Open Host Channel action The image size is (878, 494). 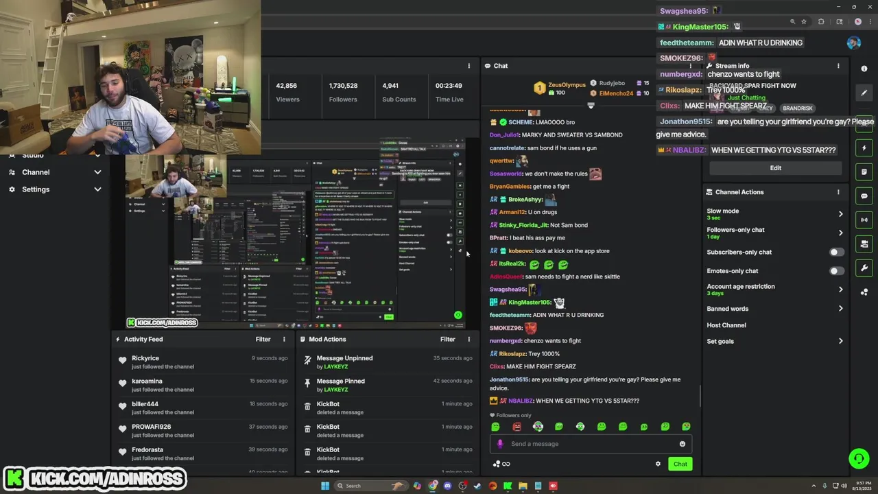726,325
